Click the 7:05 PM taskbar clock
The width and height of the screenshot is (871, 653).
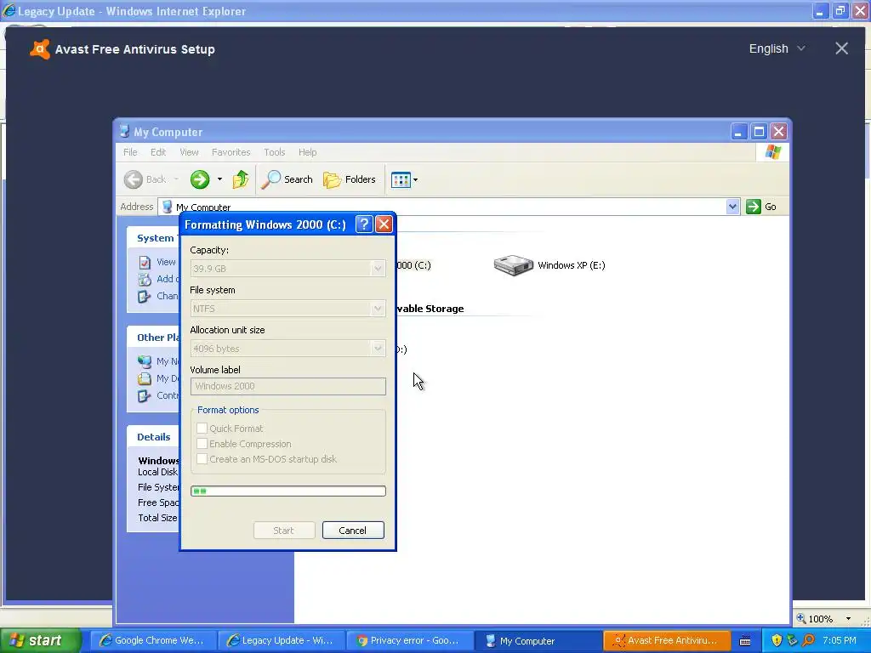pos(839,640)
